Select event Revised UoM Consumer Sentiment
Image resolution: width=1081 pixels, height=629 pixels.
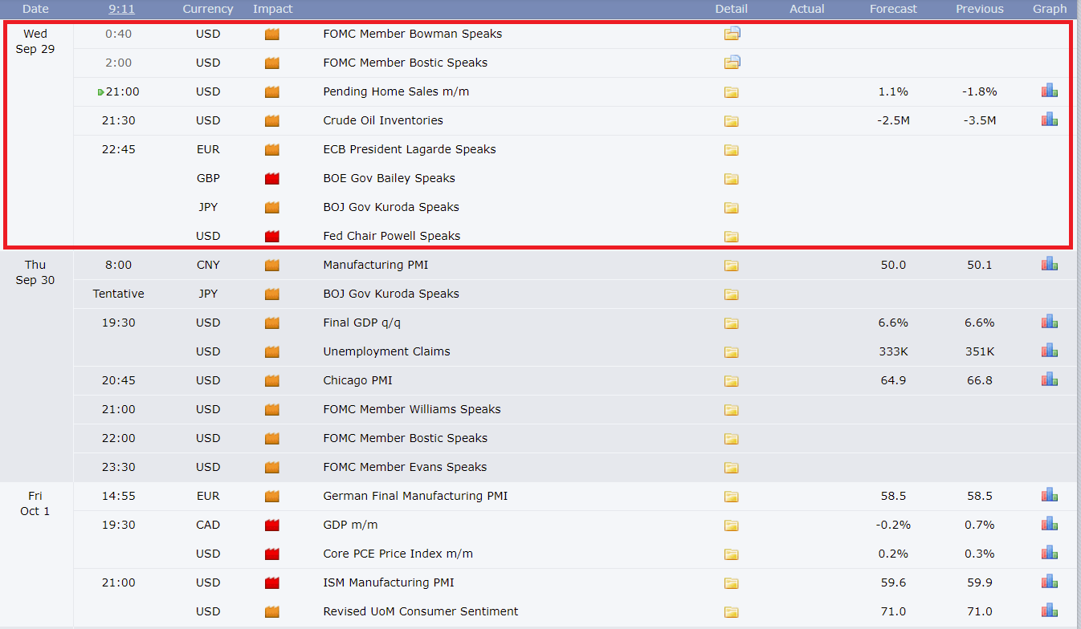tap(421, 611)
